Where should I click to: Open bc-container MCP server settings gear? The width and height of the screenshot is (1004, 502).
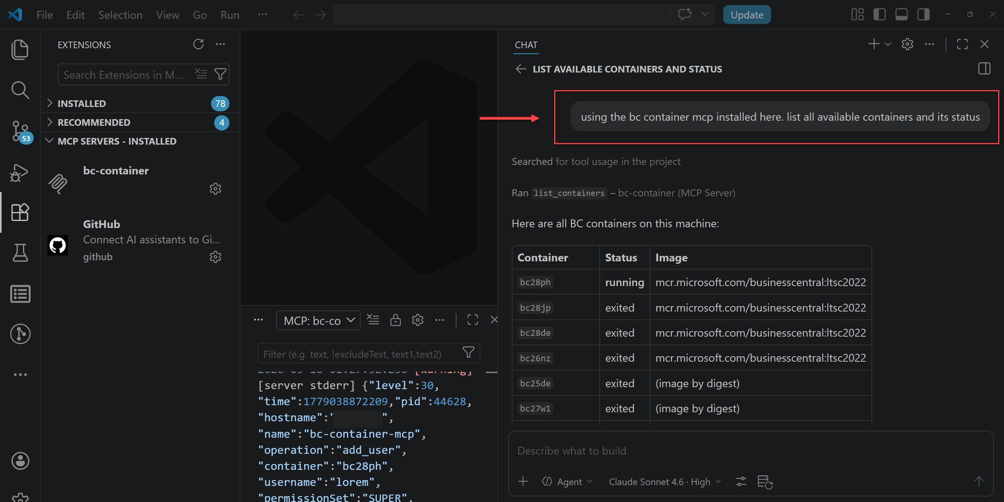pos(215,189)
